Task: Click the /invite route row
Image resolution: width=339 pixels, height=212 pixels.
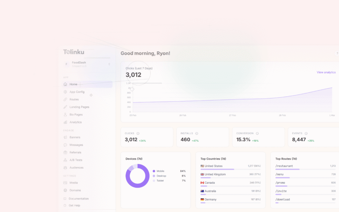Action: pyautogui.click(x=305, y=192)
